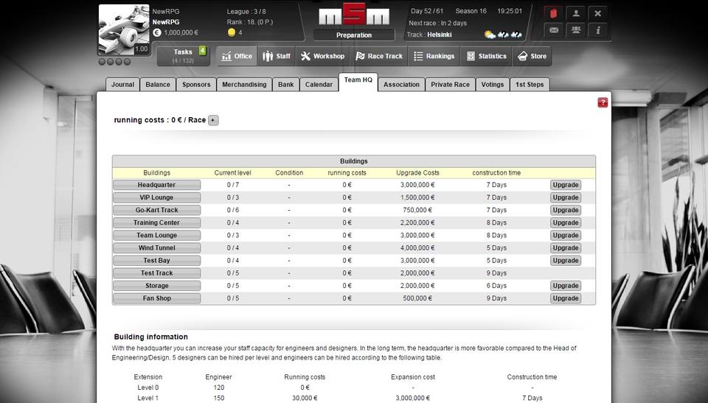Open the Staff section
708x403 pixels.
(277, 56)
